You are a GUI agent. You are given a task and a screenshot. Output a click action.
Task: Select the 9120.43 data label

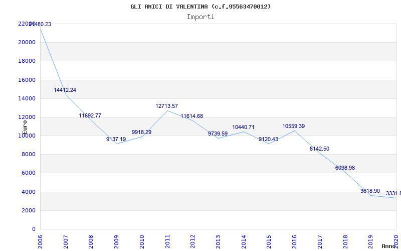268,139
